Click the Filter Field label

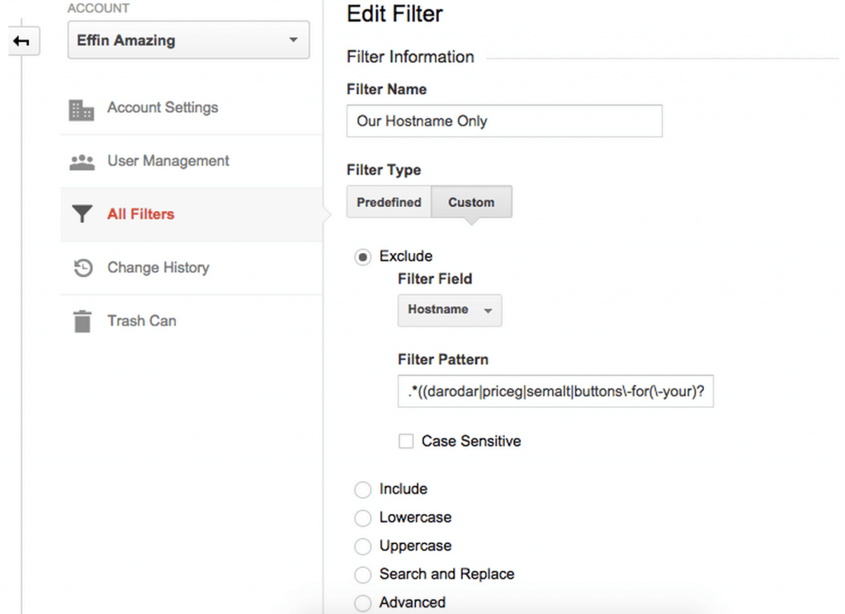435,279
